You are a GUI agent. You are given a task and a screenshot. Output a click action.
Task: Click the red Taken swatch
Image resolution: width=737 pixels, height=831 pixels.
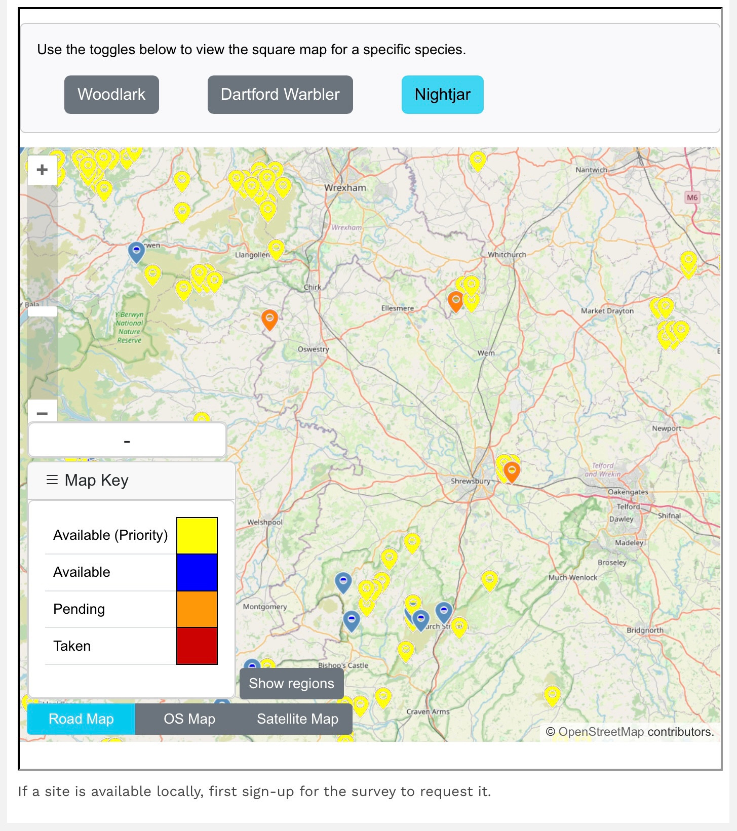pos(197,646)
